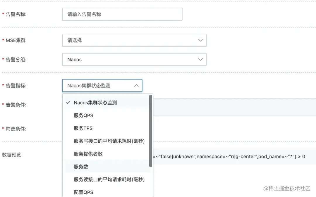316x197 pixels.
Task: Click the dropdown list scrollbar
Action: click(x=151, y=131)
